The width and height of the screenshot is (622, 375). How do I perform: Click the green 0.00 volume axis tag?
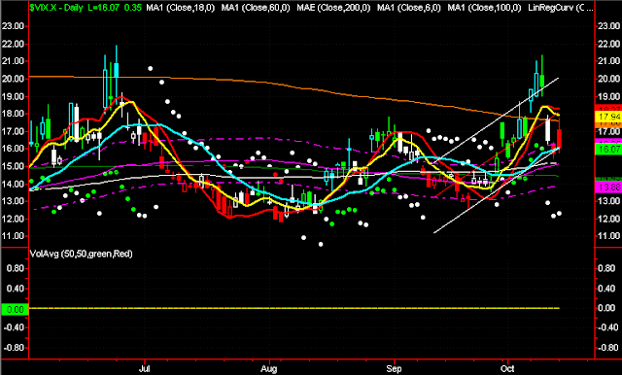click(15, 309)
